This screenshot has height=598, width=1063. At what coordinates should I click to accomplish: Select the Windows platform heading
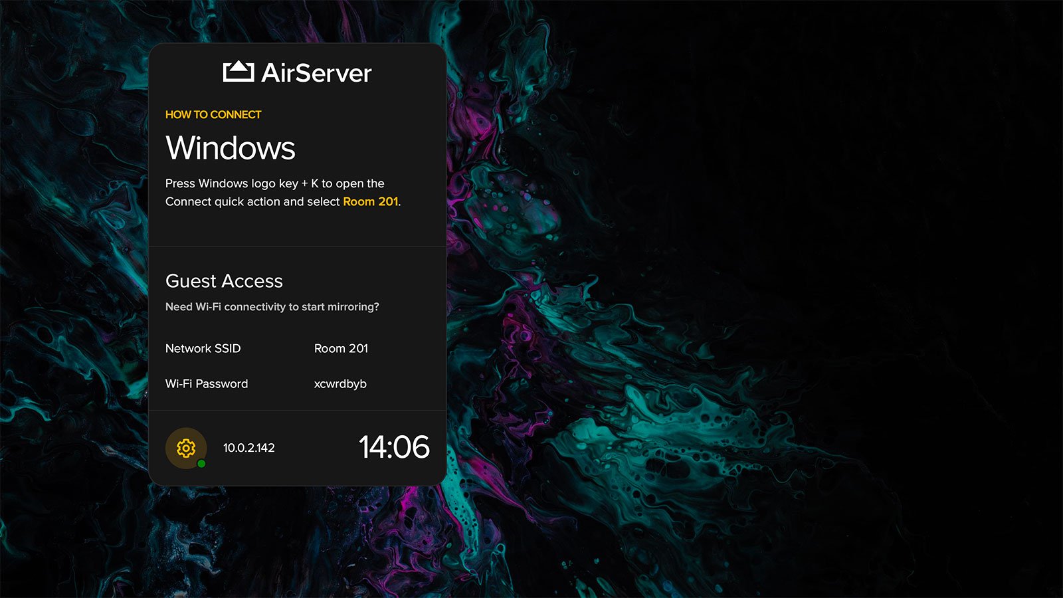pyautogui.click(x=231, y=148)
